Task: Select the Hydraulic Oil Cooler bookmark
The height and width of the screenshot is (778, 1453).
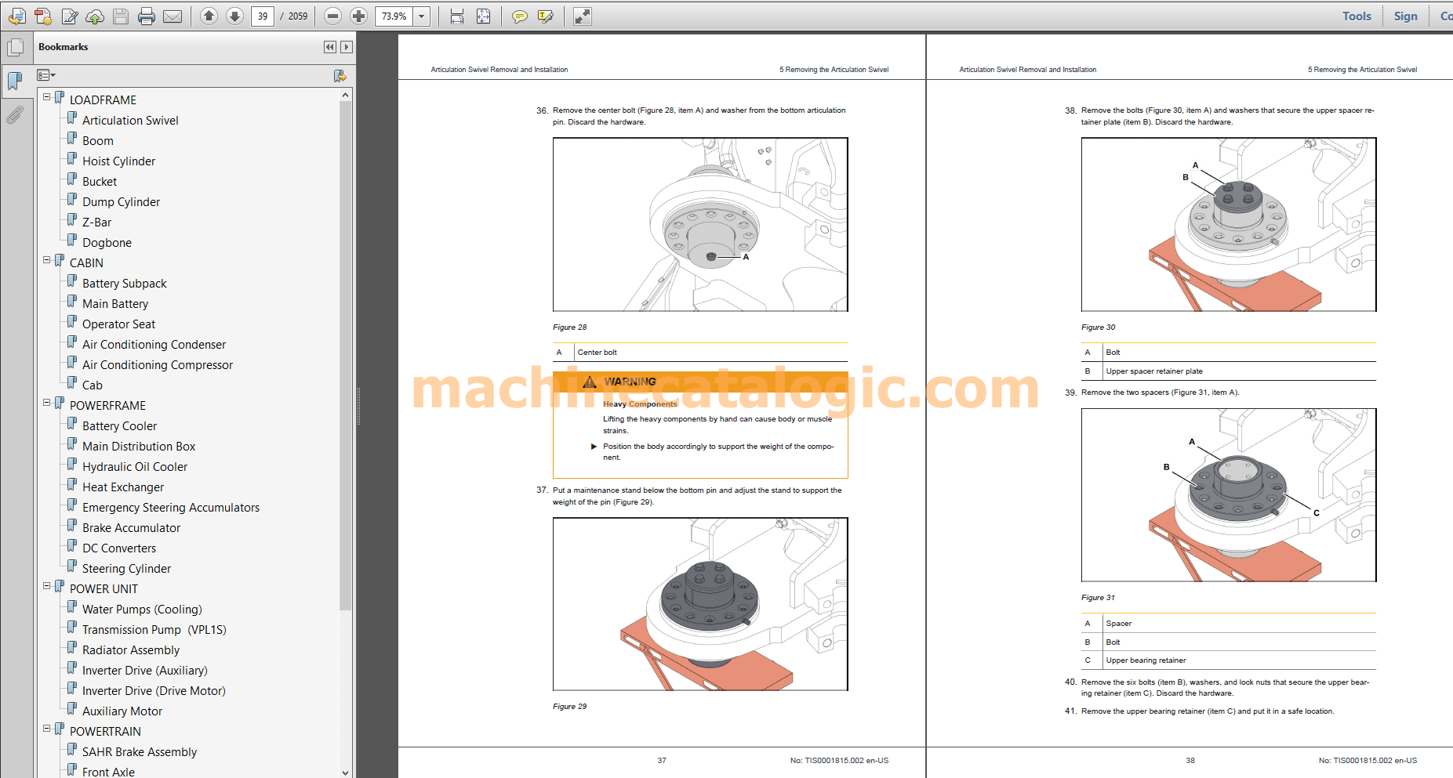Action: click(135, 467)
